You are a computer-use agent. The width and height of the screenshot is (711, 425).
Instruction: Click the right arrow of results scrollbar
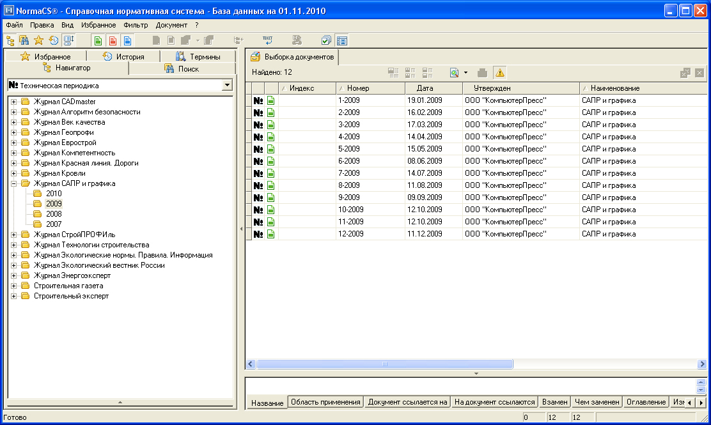tap(702, 364)
